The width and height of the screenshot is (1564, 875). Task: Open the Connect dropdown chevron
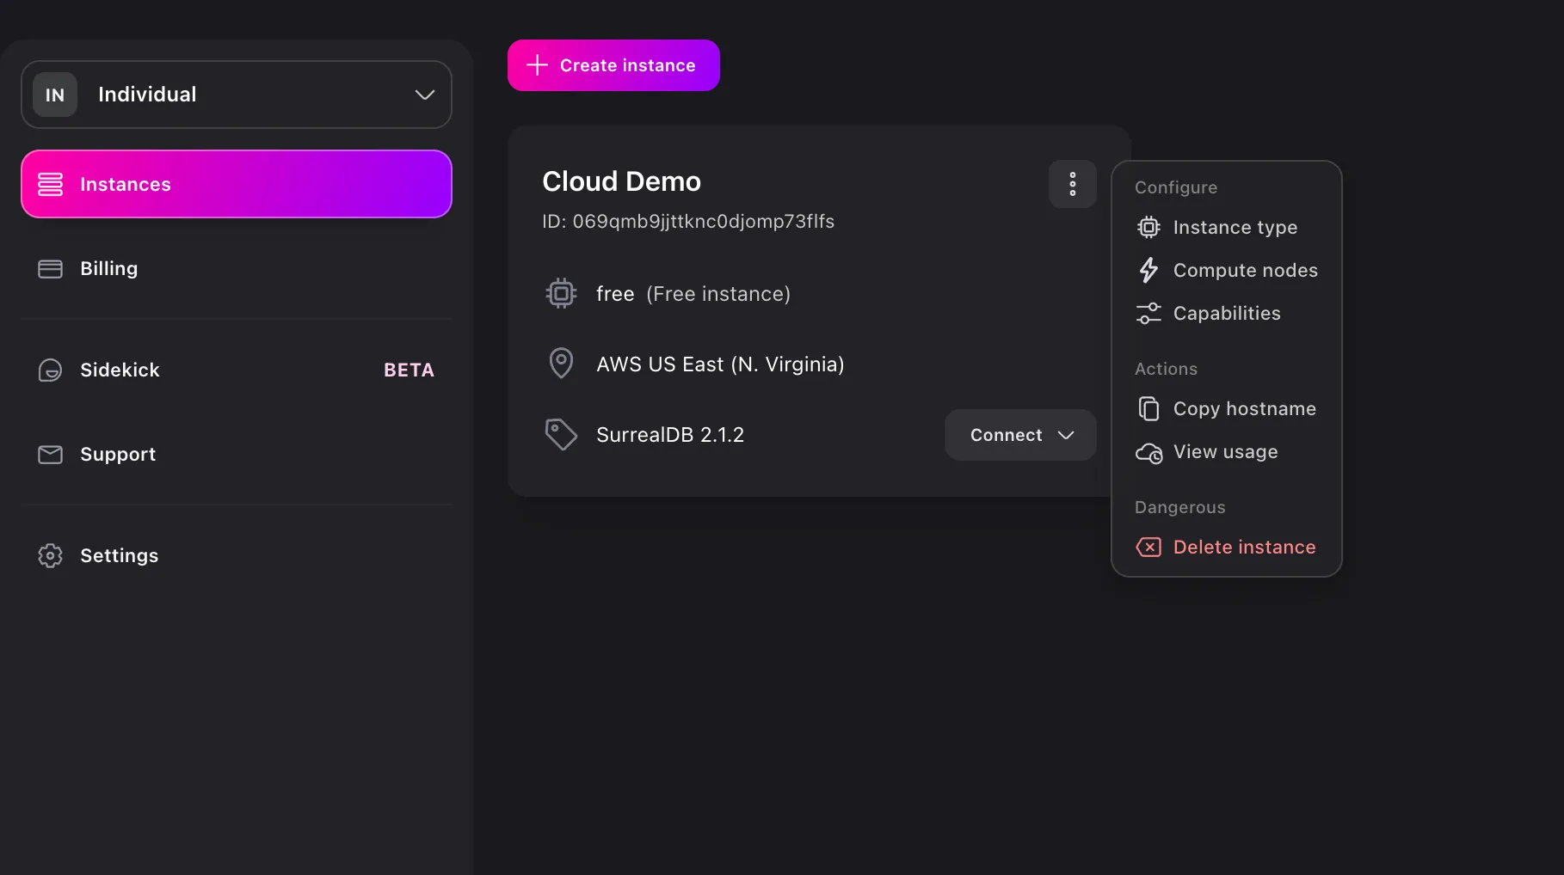coord(1066,435)
